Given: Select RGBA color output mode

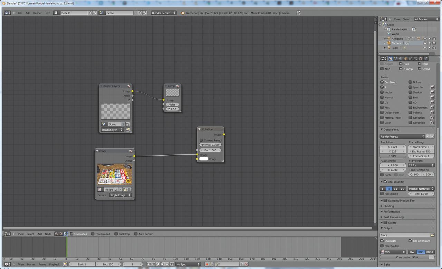Looking at the screenshot, I should click(430, 252).
